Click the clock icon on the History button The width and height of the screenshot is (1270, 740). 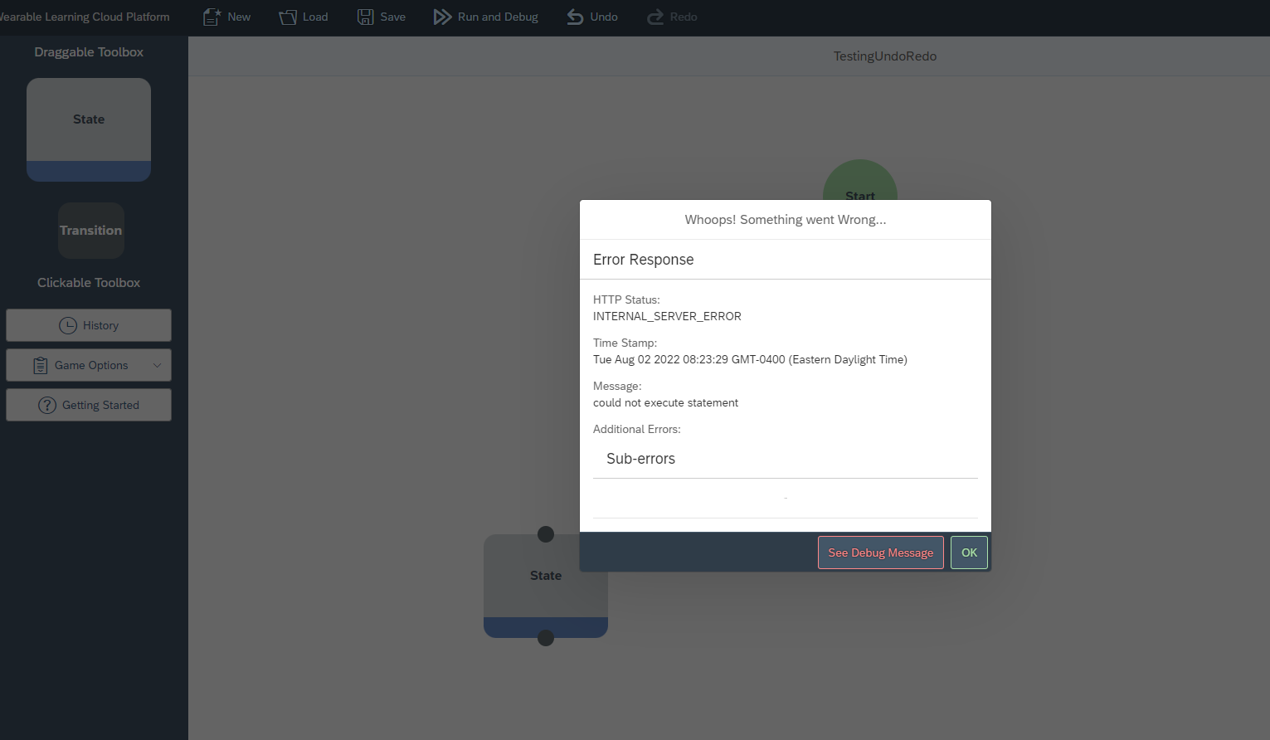pos(69,324)
